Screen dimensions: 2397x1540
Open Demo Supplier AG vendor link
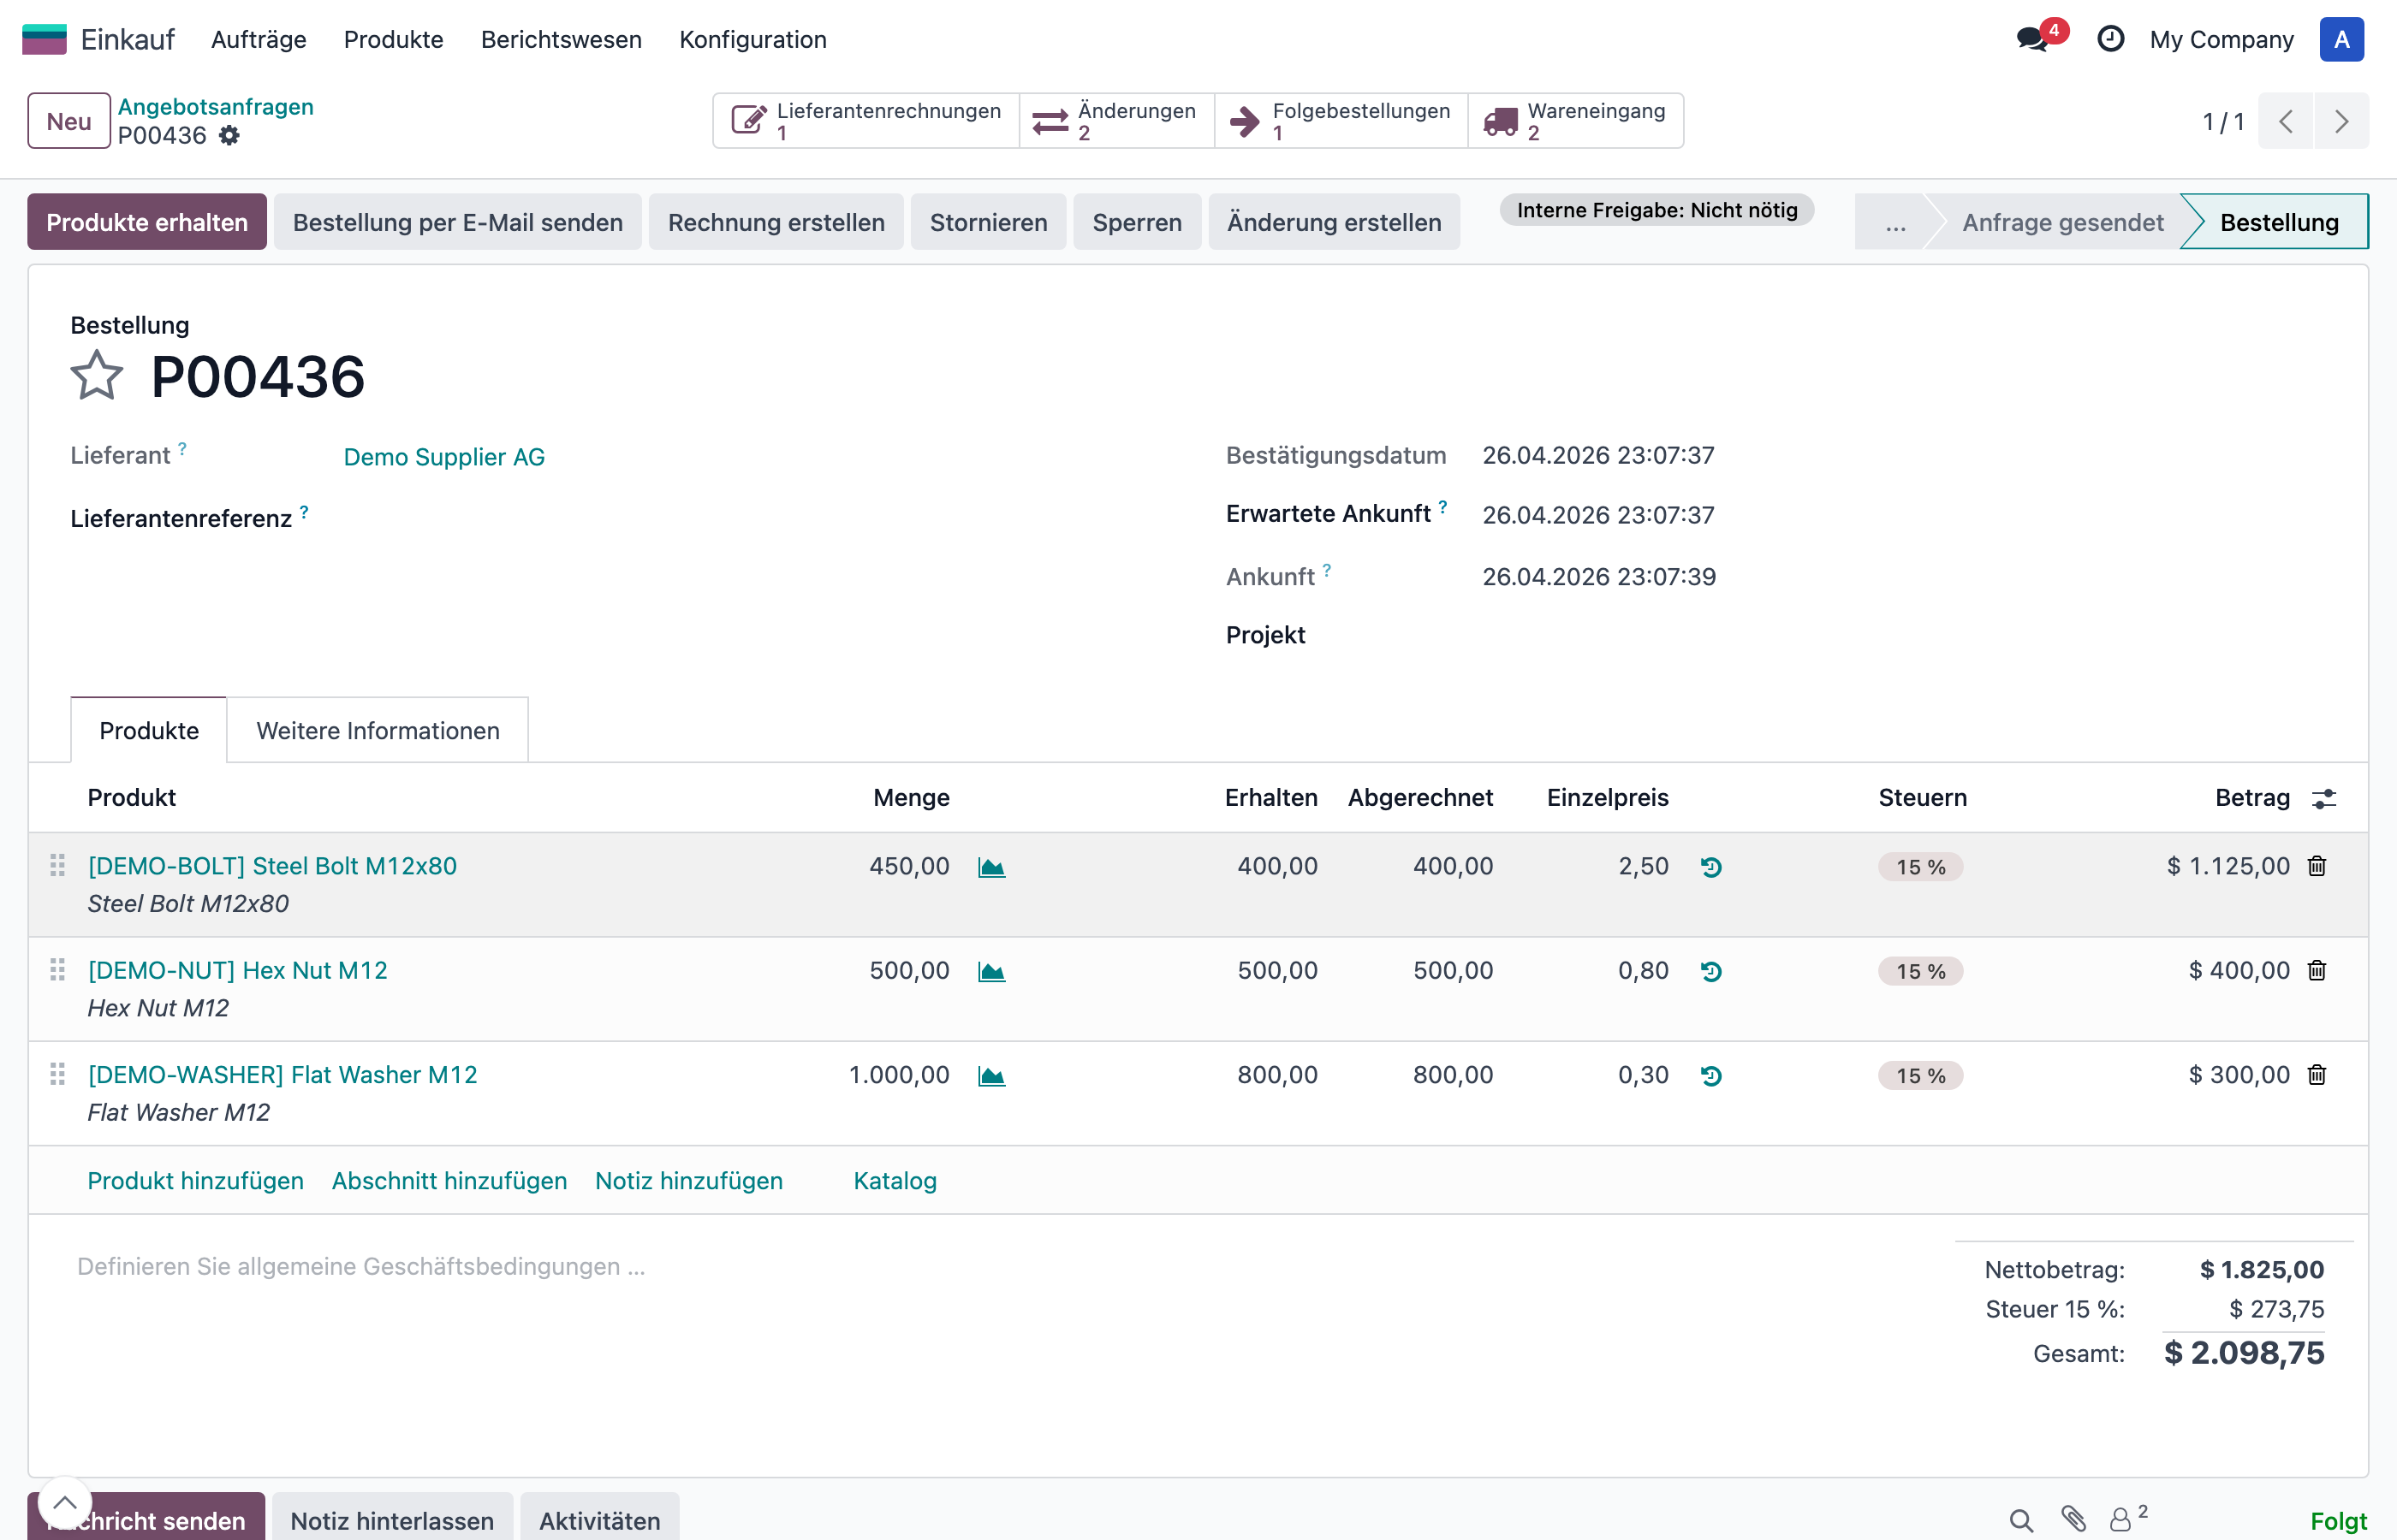pos(444,457)
